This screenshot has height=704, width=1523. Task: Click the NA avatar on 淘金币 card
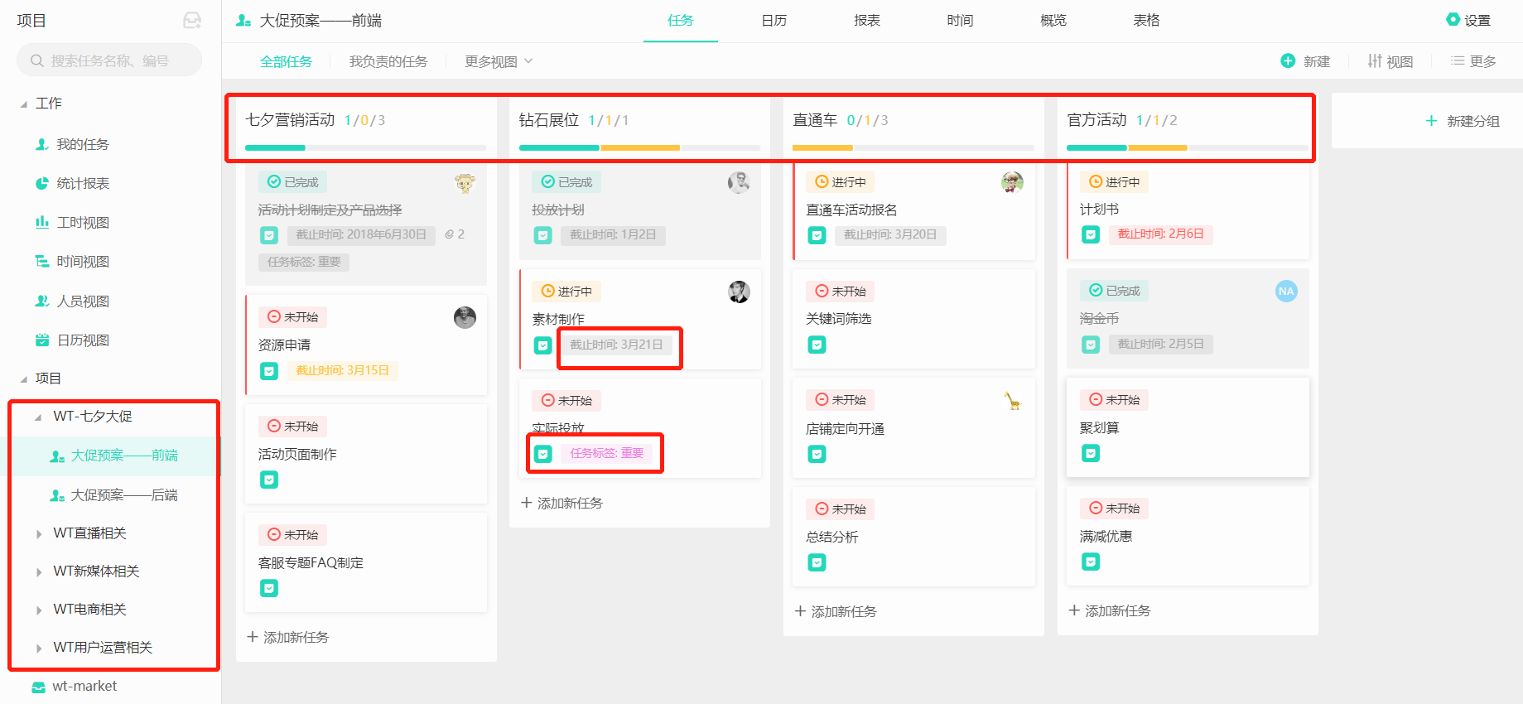(x=1285, y=291)
